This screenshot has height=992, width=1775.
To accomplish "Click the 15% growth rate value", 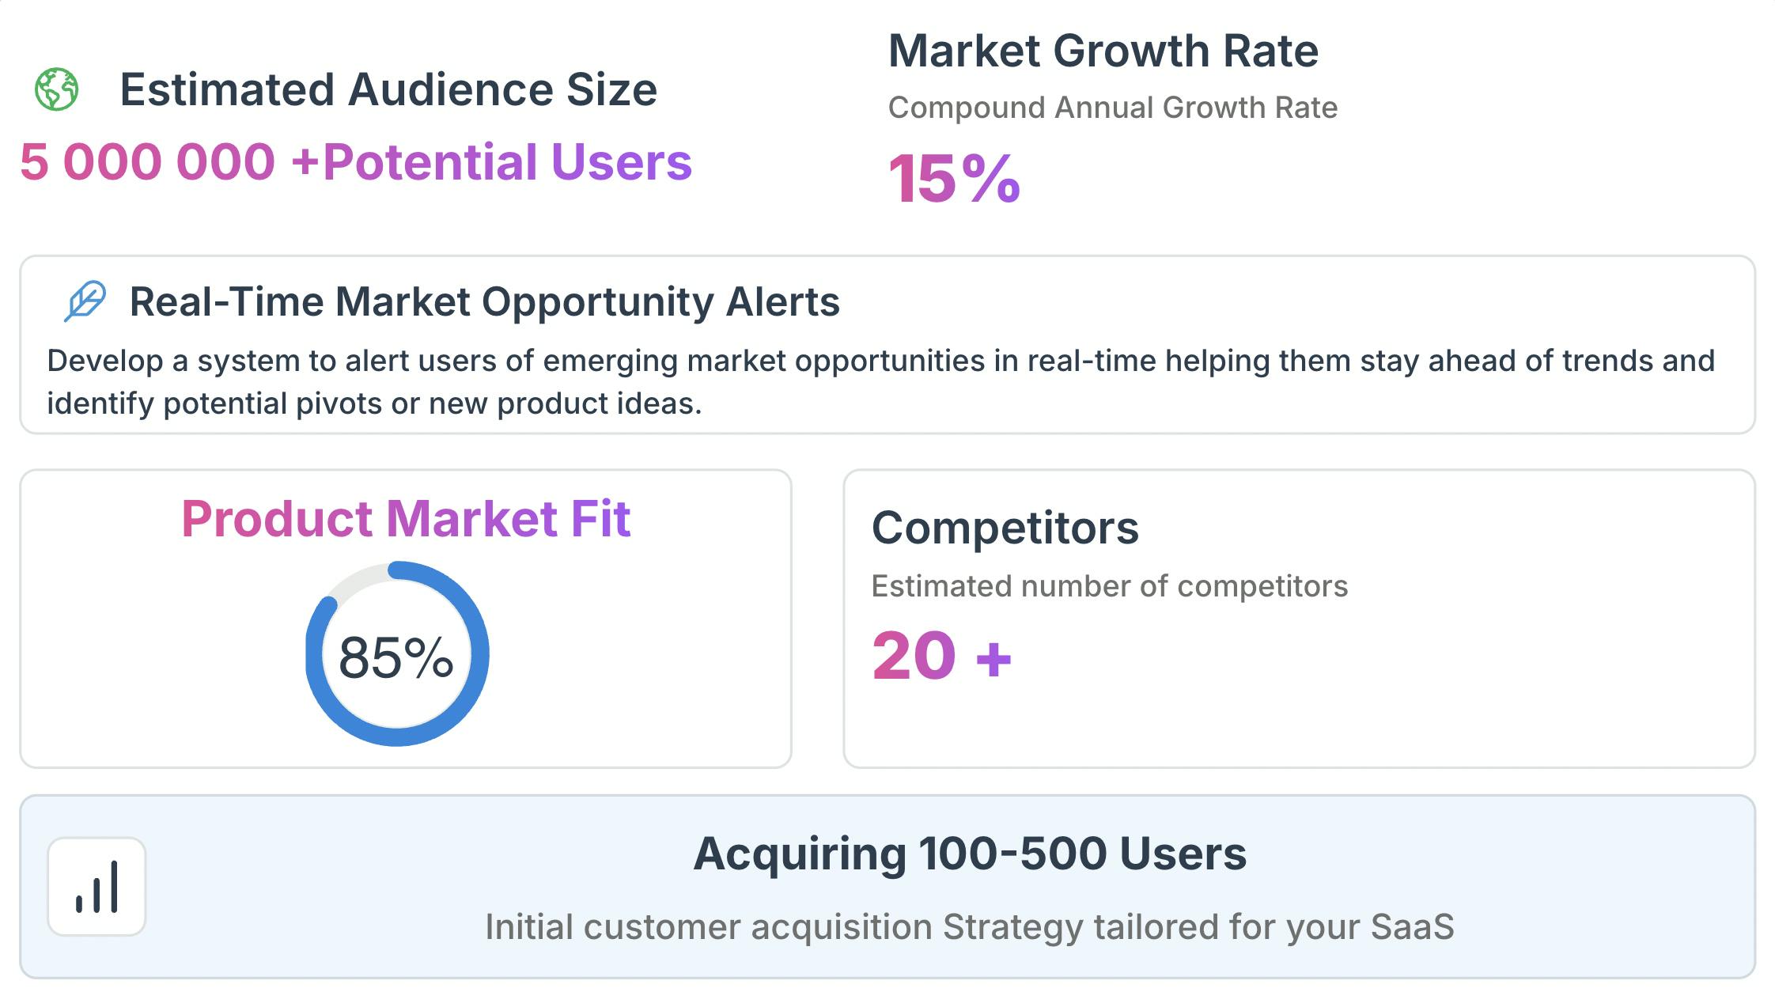I will (955, 180).
